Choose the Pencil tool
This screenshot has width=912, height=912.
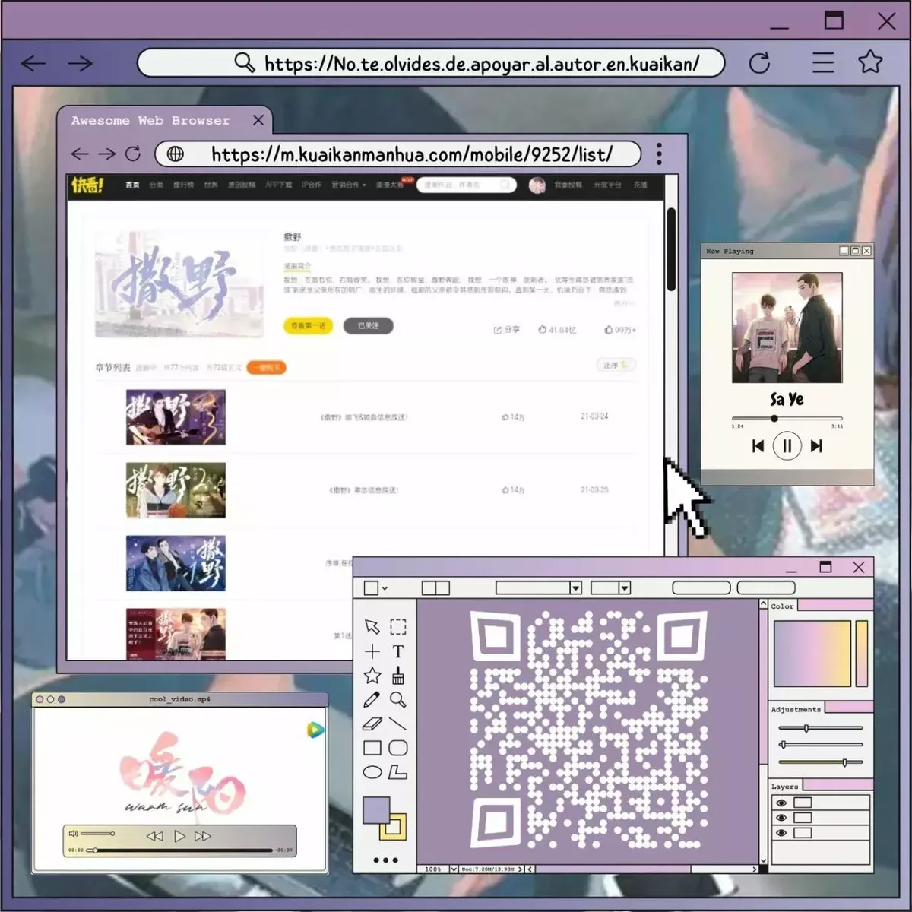[x=372, y=699]
